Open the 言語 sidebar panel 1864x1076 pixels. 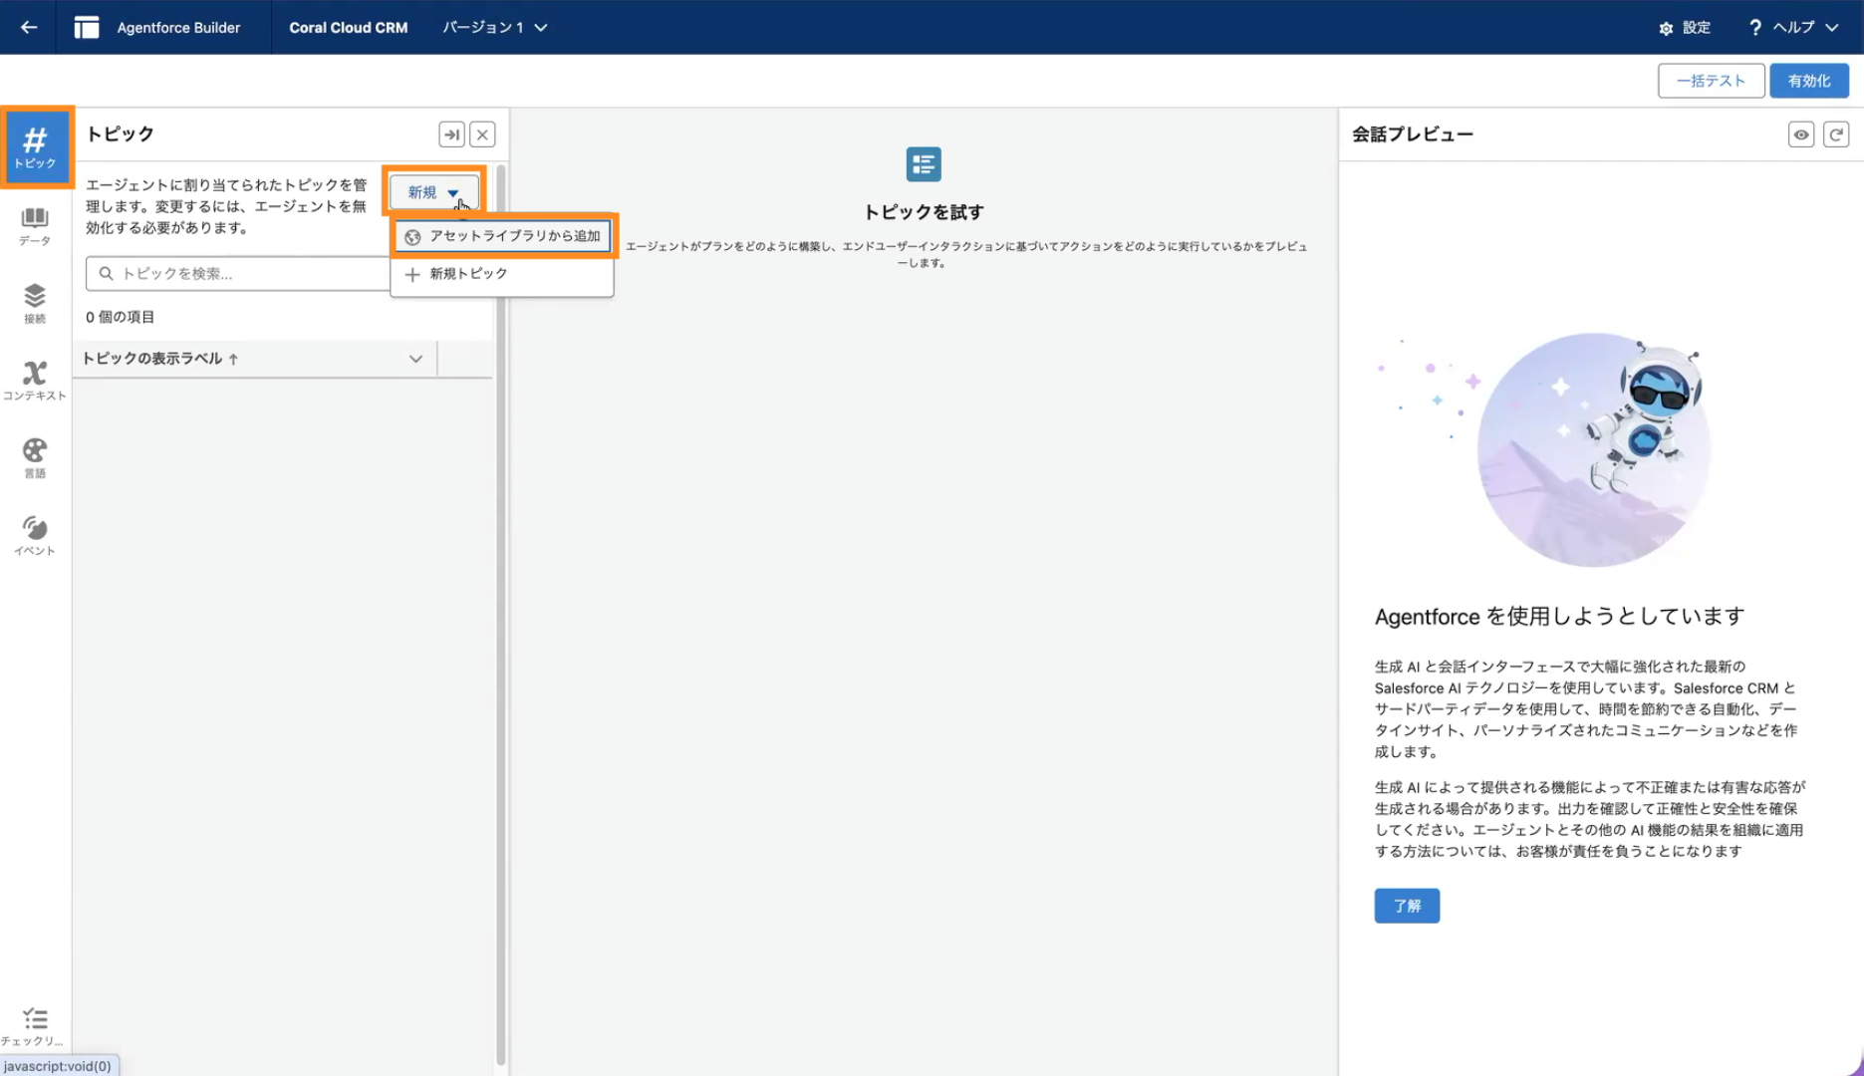[x=35, y=458]
